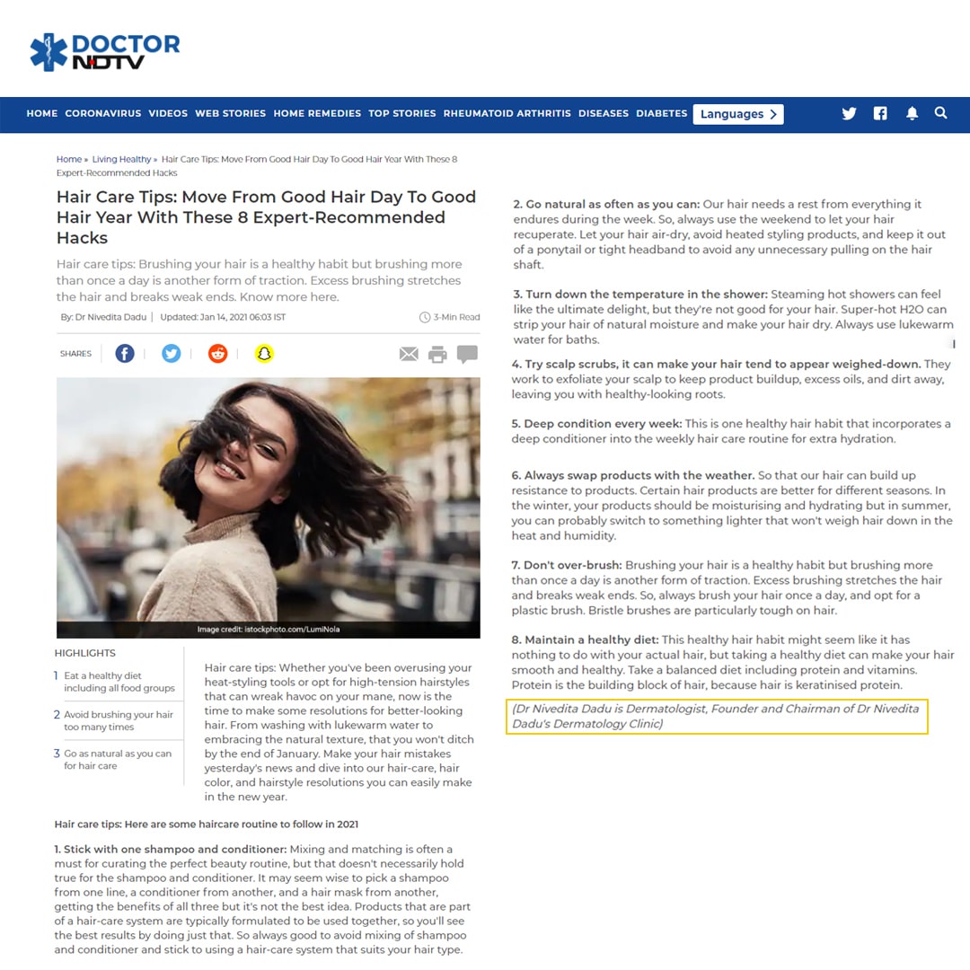This screenshot has width=970, height=970.
Task: Go to Home Remedies section
Action: coord(317,114)
